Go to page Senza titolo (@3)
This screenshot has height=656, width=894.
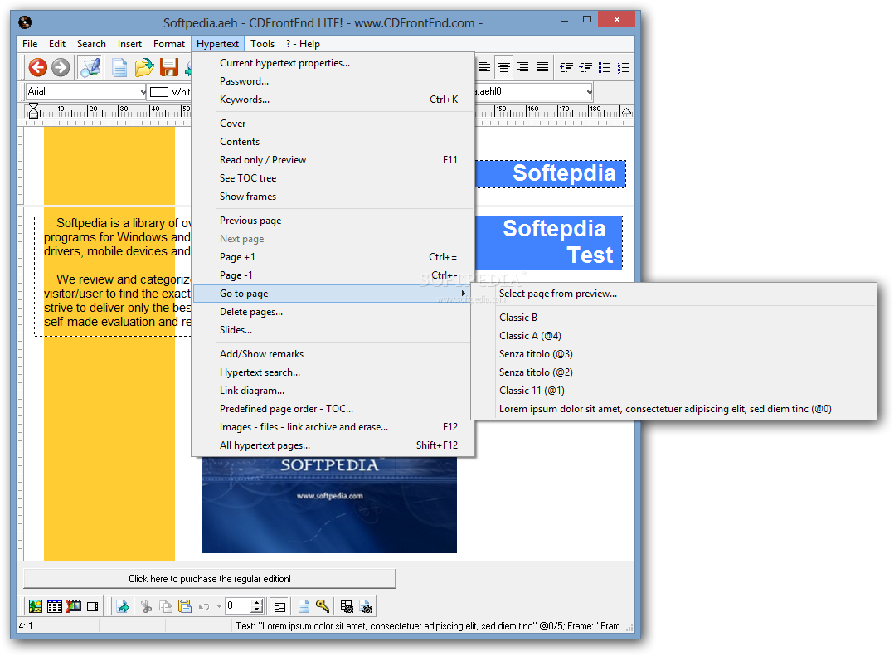pyautogui.click(x=674, y=354)
